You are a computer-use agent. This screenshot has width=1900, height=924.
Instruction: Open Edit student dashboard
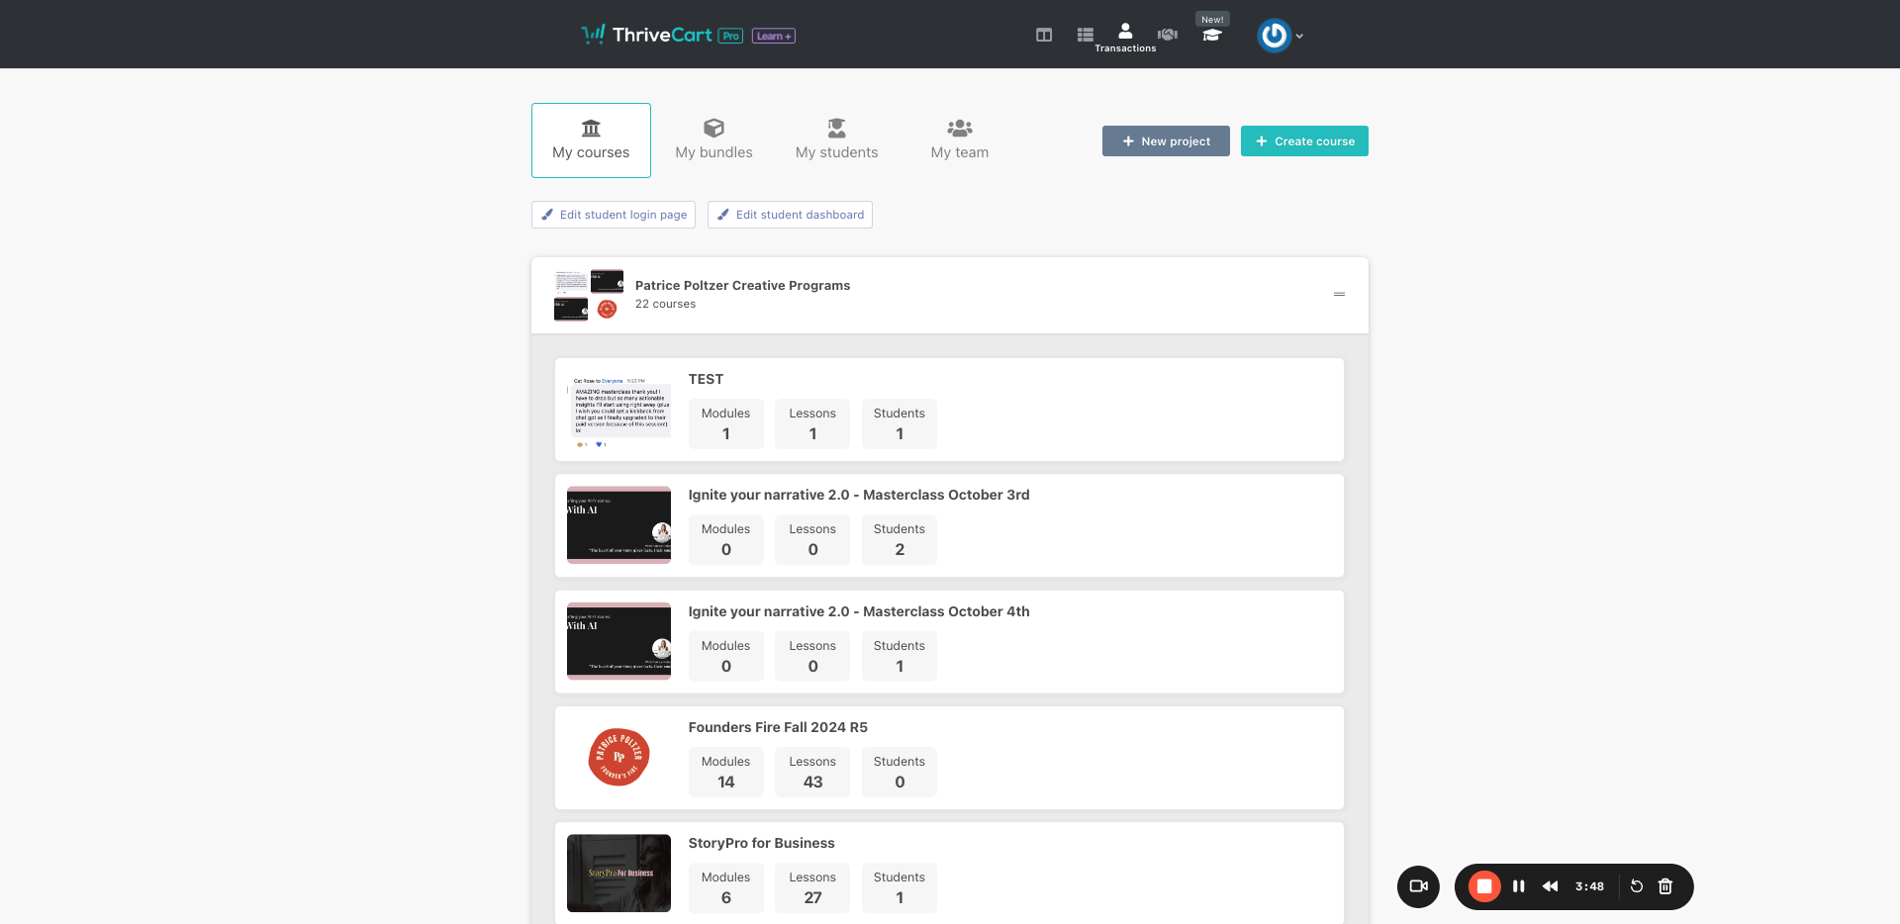[x=790, y=215]
